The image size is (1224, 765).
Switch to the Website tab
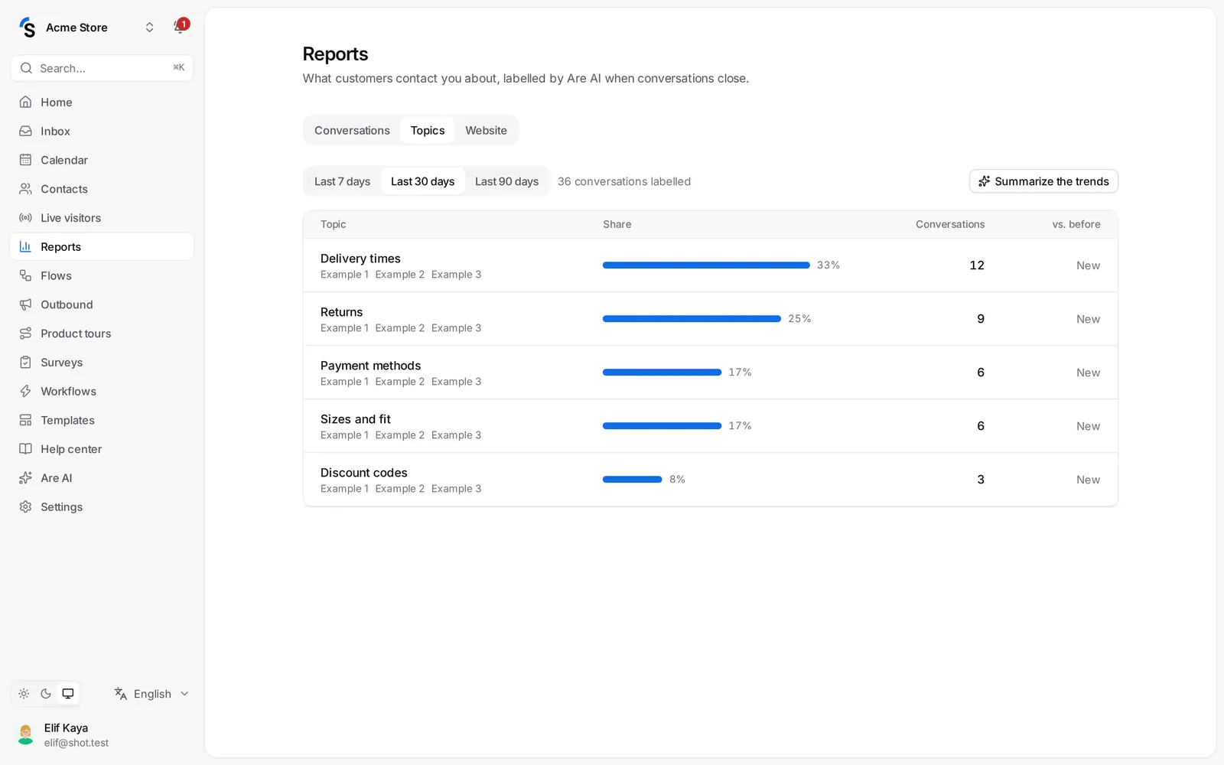point(486,130)
